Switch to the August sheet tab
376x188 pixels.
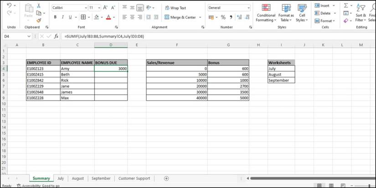[78, 178]
